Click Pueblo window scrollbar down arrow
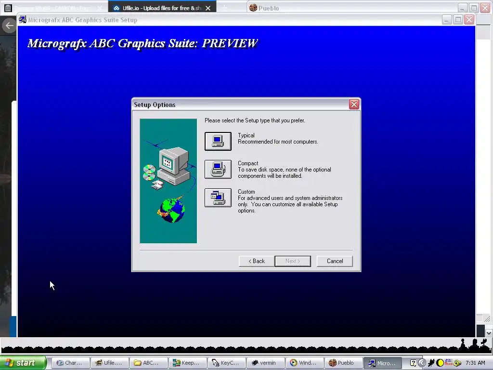 (x=489, y=333)
